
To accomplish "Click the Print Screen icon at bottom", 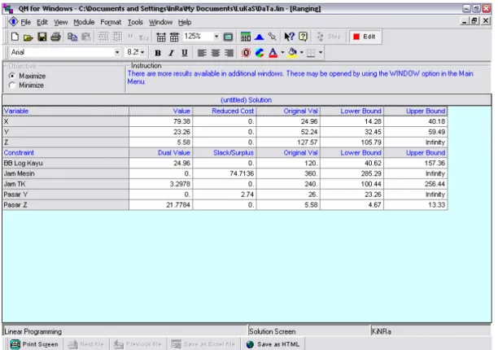I will [15, 344].
